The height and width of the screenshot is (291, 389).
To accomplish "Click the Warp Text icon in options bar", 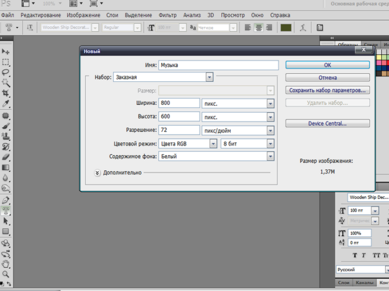I will (303, 28).
